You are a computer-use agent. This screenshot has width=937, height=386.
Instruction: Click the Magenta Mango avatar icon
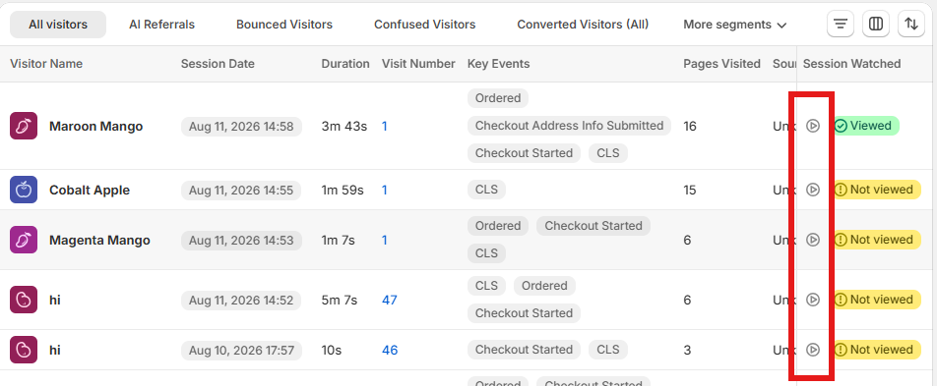[24, 240]
